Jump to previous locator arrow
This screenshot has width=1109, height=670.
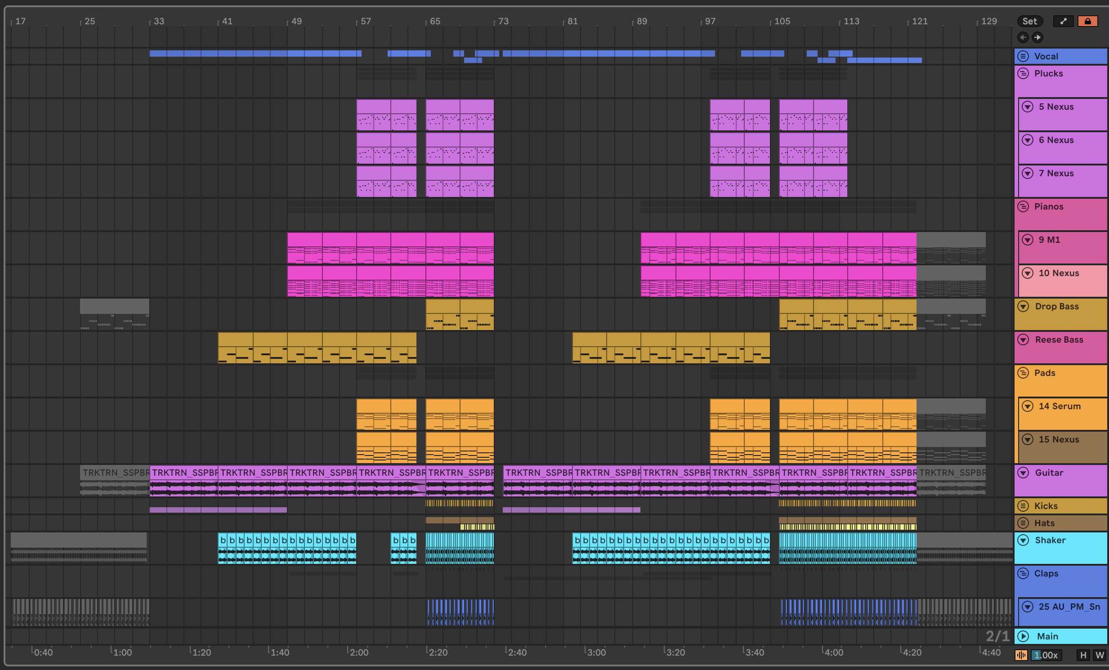point(1023,37)
